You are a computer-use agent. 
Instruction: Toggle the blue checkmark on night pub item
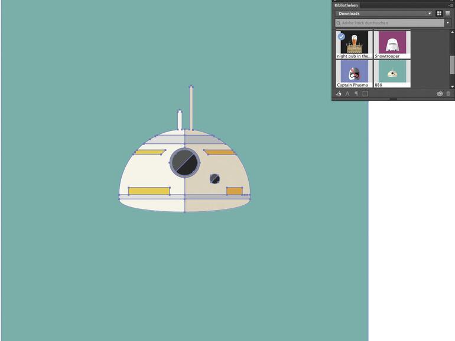[342, 37]
